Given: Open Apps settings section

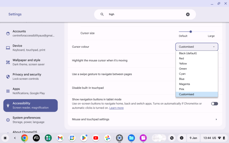Looking at the screenshot, I should pos(31,91).
